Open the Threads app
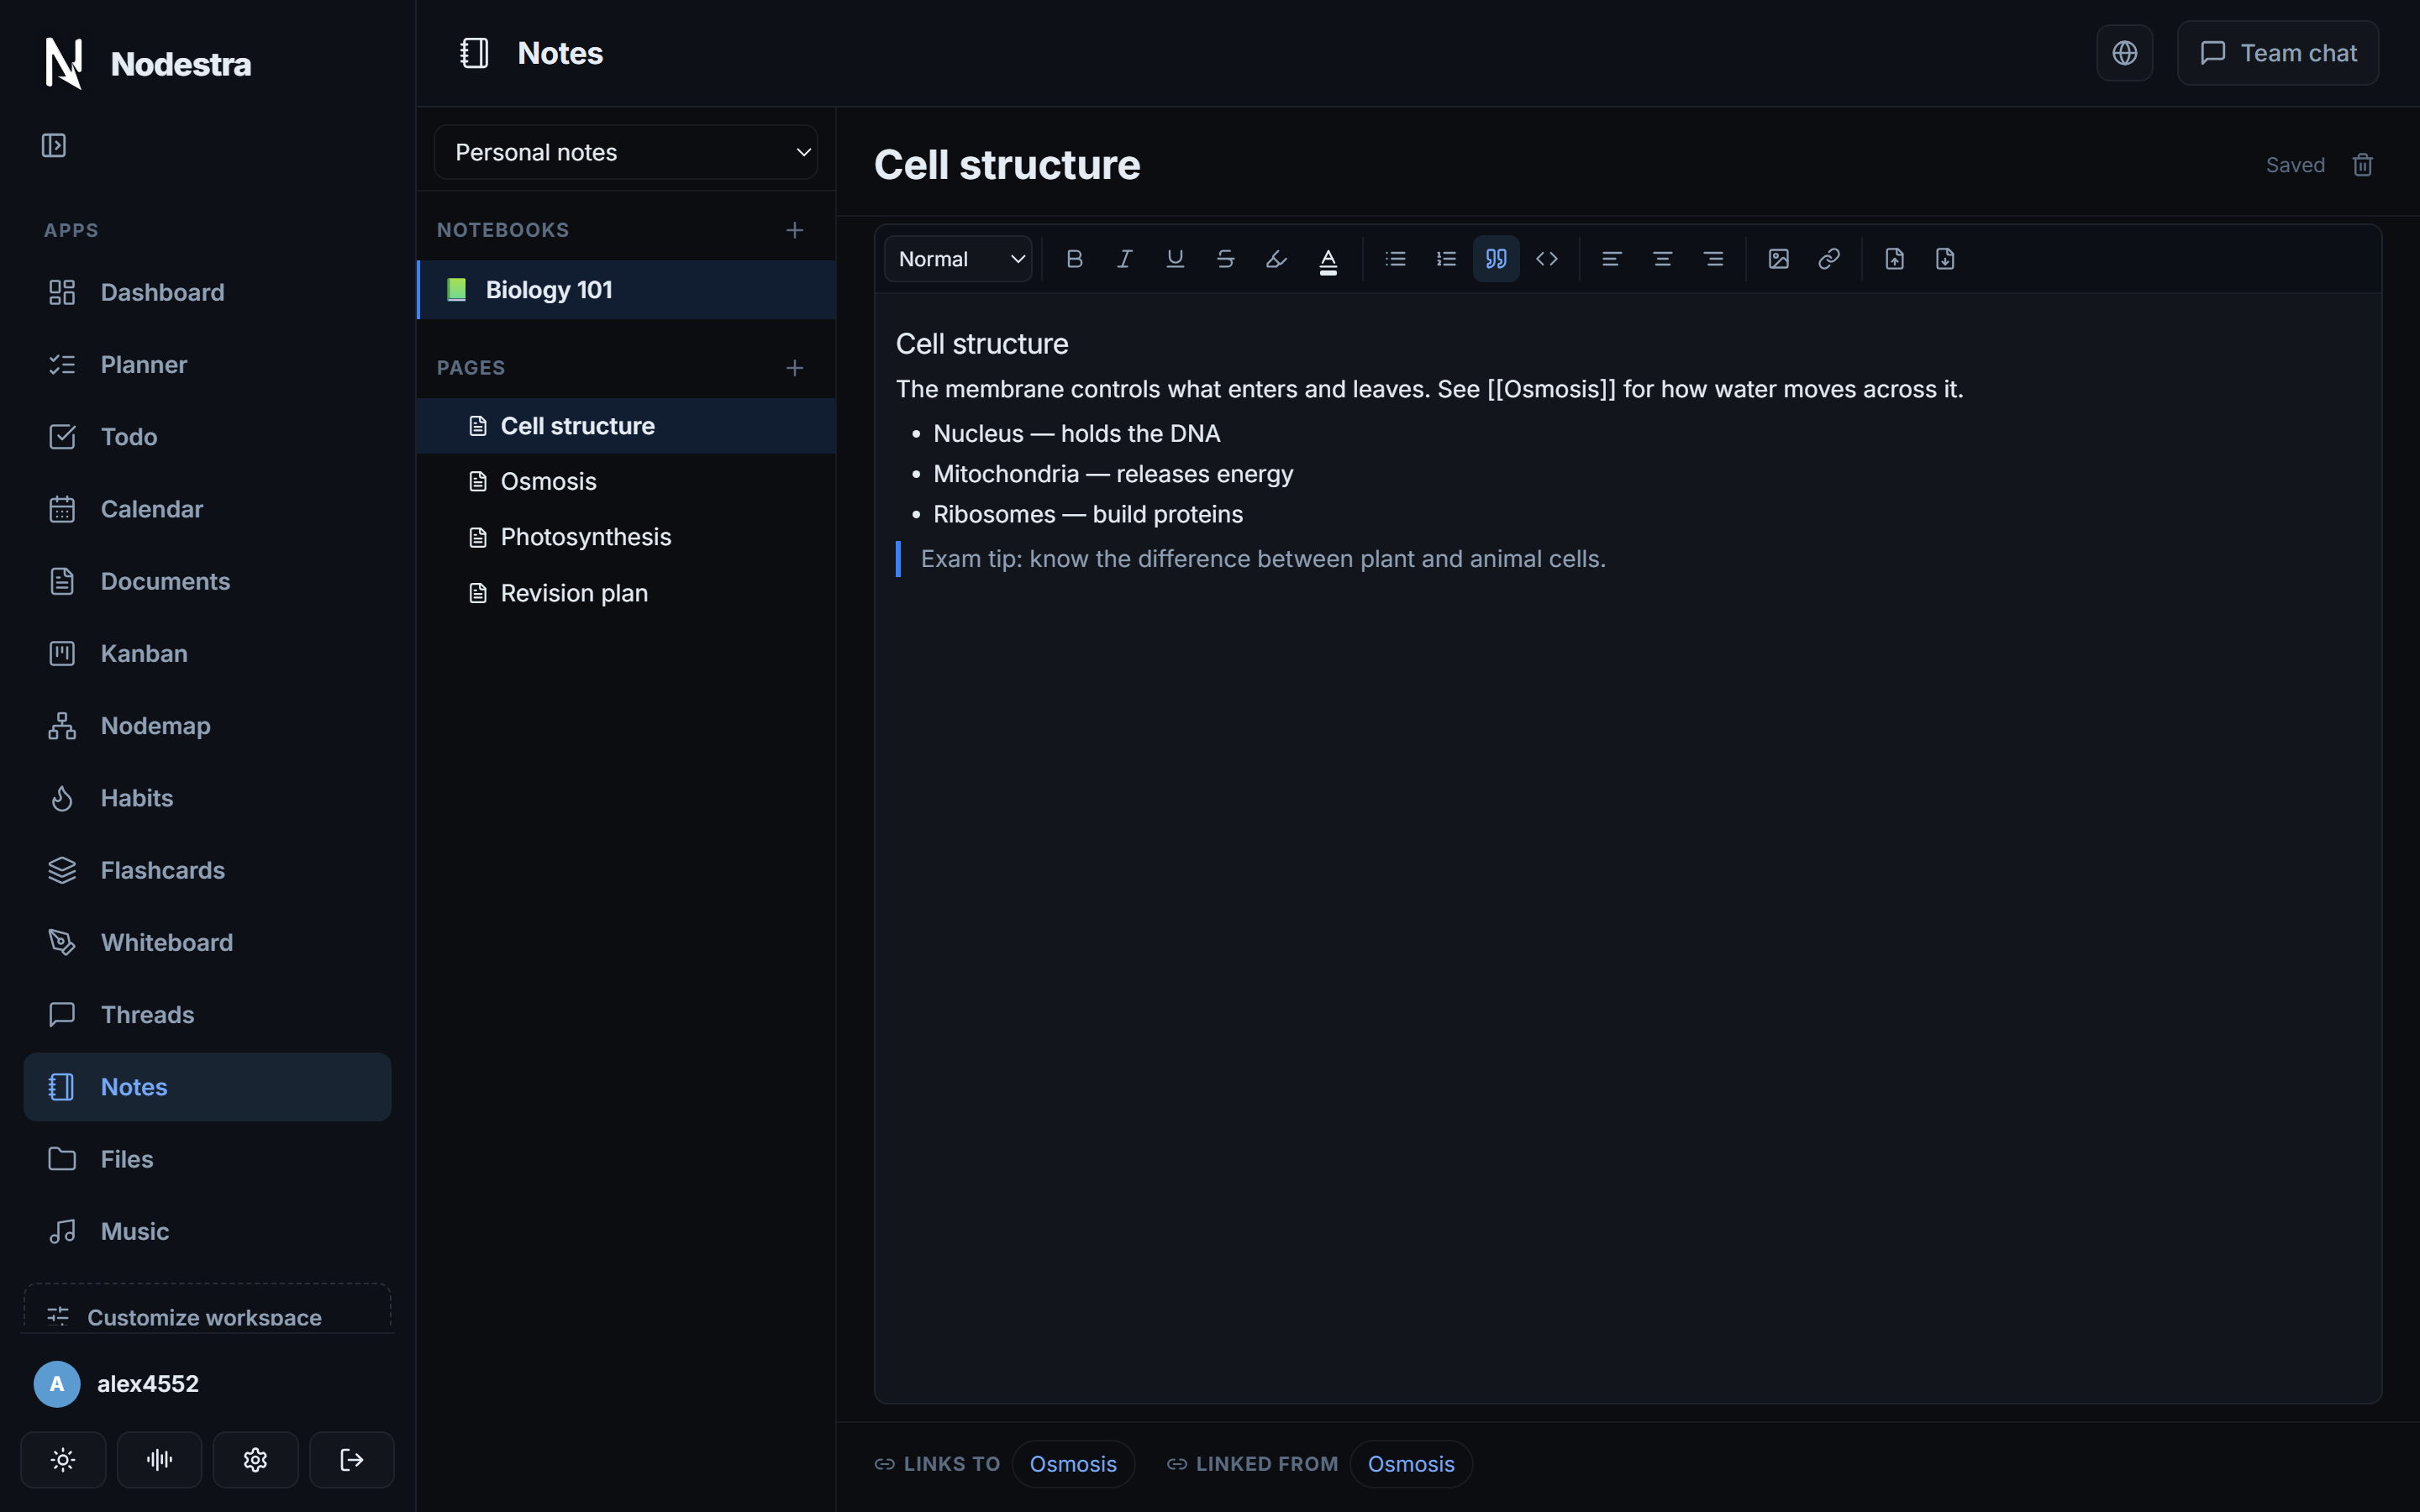This screenshot has height=1512, width=2420. click(207, 1015)
